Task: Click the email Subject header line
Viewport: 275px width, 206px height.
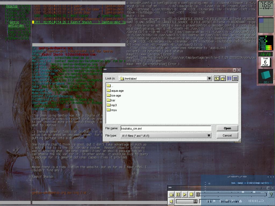Action: click(73, 51)
